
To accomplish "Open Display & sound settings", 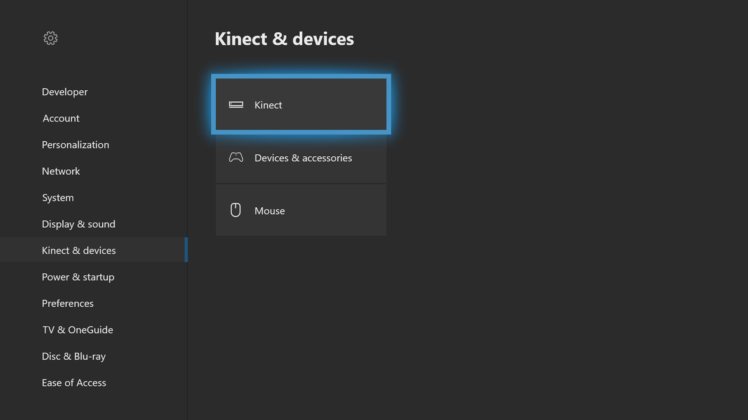I will click(79, 223).
